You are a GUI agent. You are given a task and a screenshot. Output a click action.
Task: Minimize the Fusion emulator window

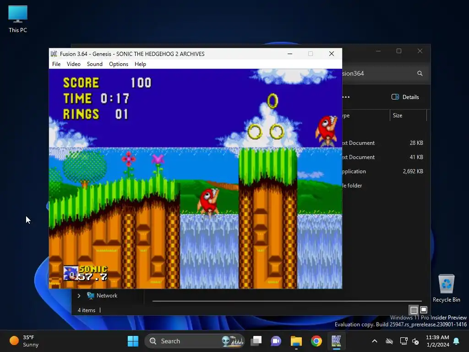290,54
